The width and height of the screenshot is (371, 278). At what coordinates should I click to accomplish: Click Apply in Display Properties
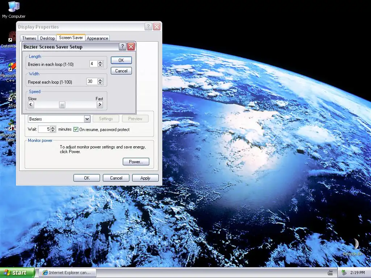click(x=145, y=178)
